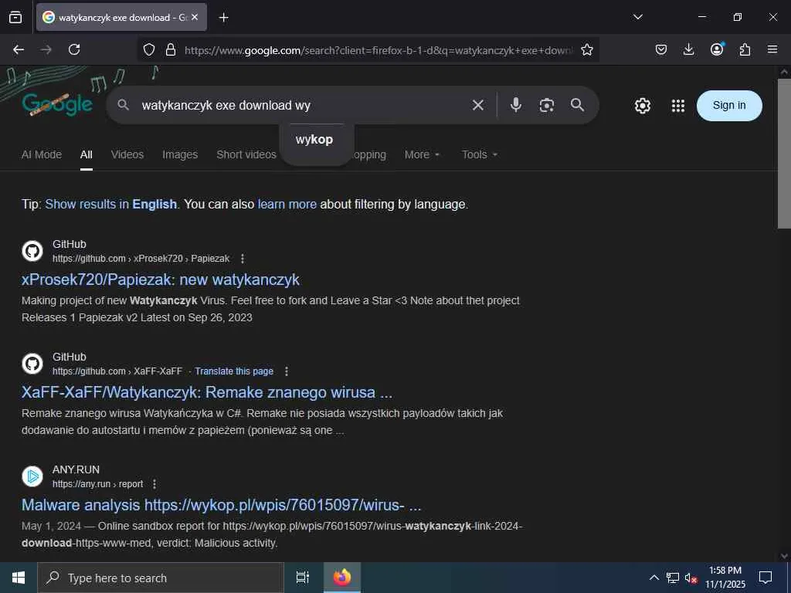Open Google quick settings gear
791x593 pixels.
click(x=642, y=105)
